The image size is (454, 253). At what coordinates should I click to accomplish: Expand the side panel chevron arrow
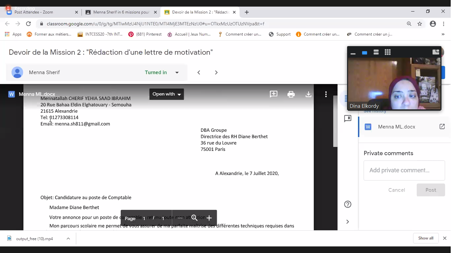[x=347, y=222]
